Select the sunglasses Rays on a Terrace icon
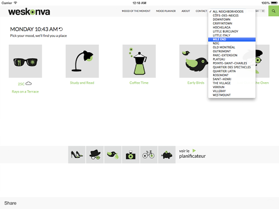Image resolution: width=279 pixels, height=209 pixels. click(25, 61)
